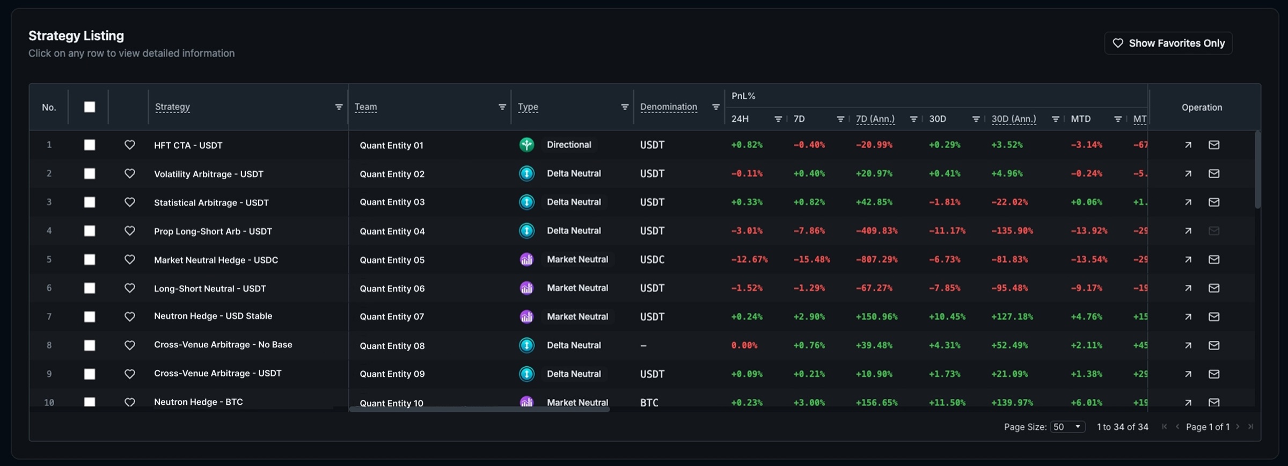Favorite Prop Long-Short Arb - USDT heart
This screenshot has height=466, width=1288.
click(x=129, y=231)
